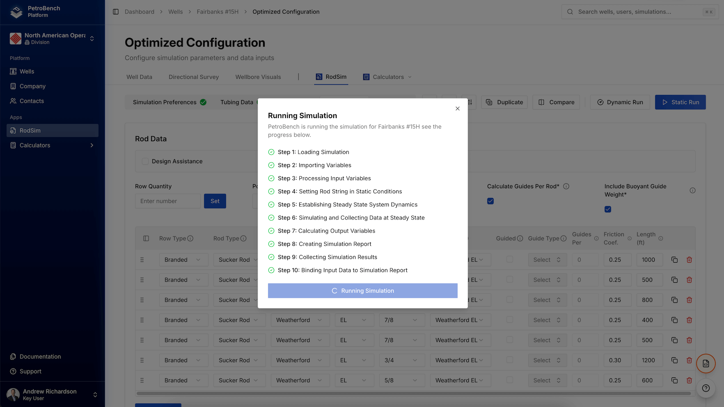Click the table column toggle icon
Screen dimensions: 724x407
[x=146, y=238]
